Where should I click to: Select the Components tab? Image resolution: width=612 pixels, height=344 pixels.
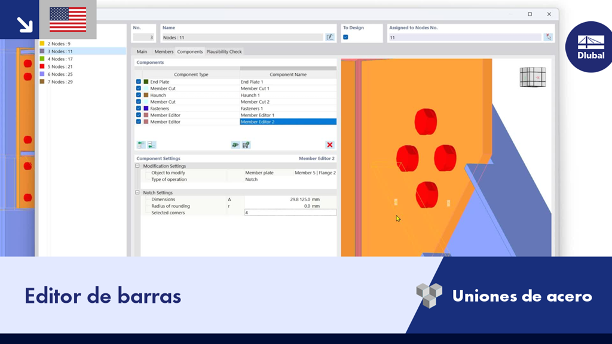pyautogui.click(x=189, y=51)
